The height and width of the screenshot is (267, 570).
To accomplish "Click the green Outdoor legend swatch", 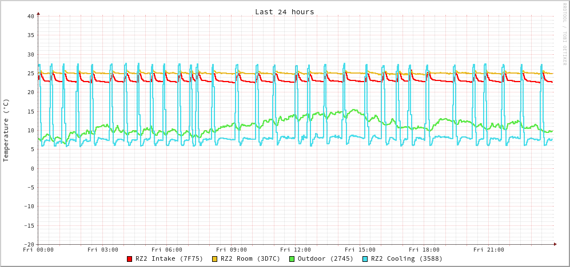I will (x=292, y=259).
